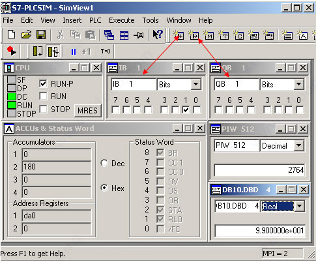The image size is (316, 262).
Task: Insert a counter (C) view icon
Action: pyautogui.click(x=238, y=35)
